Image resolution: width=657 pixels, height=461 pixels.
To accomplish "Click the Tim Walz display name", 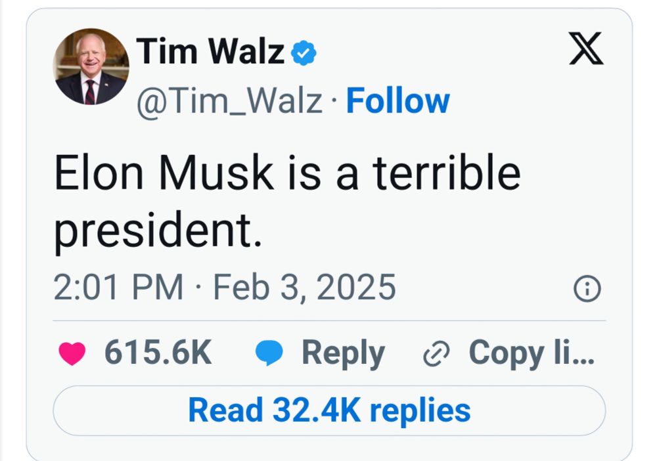I will point(211,52).
